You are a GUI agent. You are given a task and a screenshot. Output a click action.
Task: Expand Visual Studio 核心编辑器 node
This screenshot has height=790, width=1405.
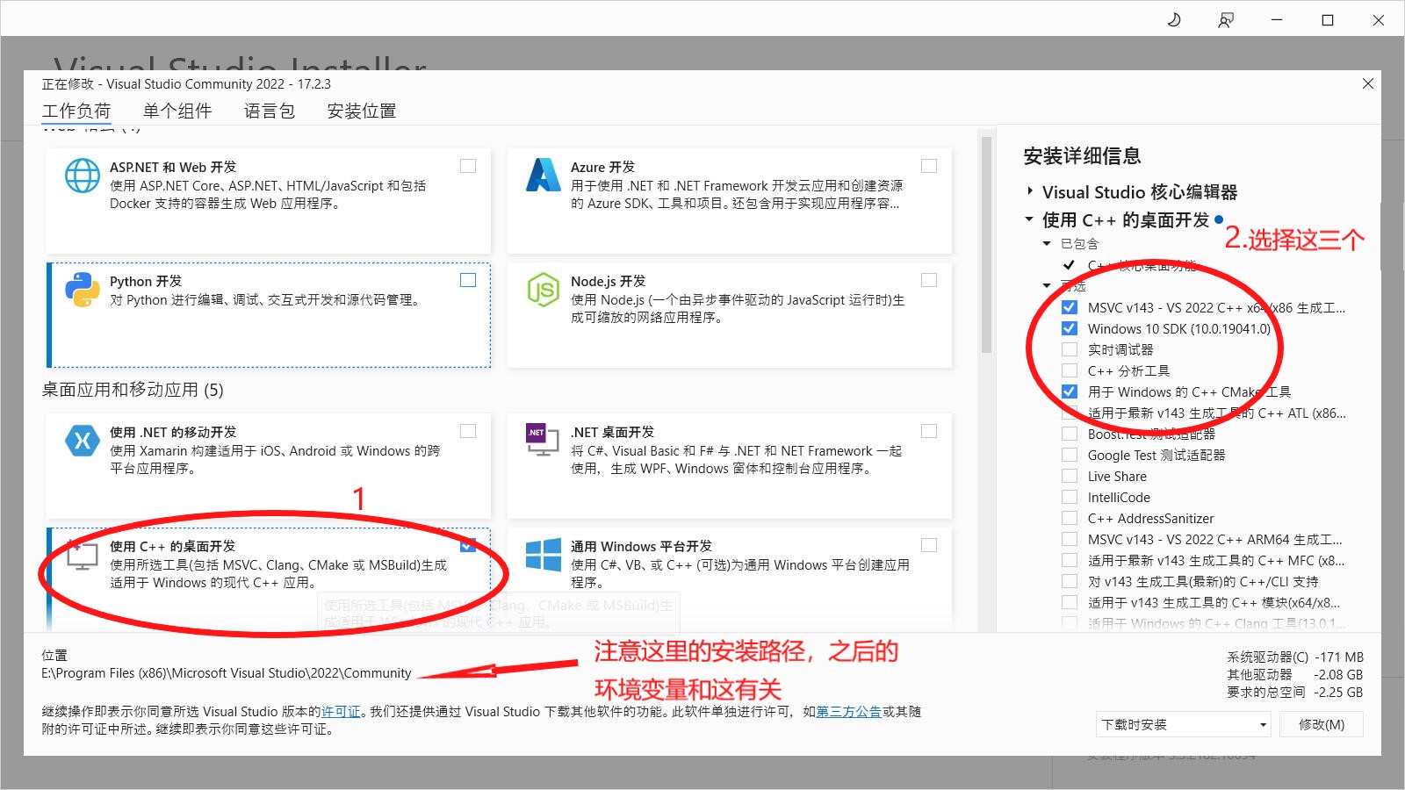pyautogui.click(x=1030, y=191)
